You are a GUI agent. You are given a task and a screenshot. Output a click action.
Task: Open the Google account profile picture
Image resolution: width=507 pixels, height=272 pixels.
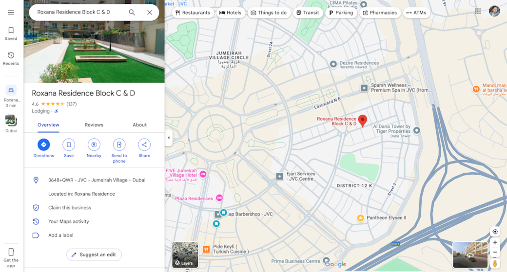pos(494,11)
